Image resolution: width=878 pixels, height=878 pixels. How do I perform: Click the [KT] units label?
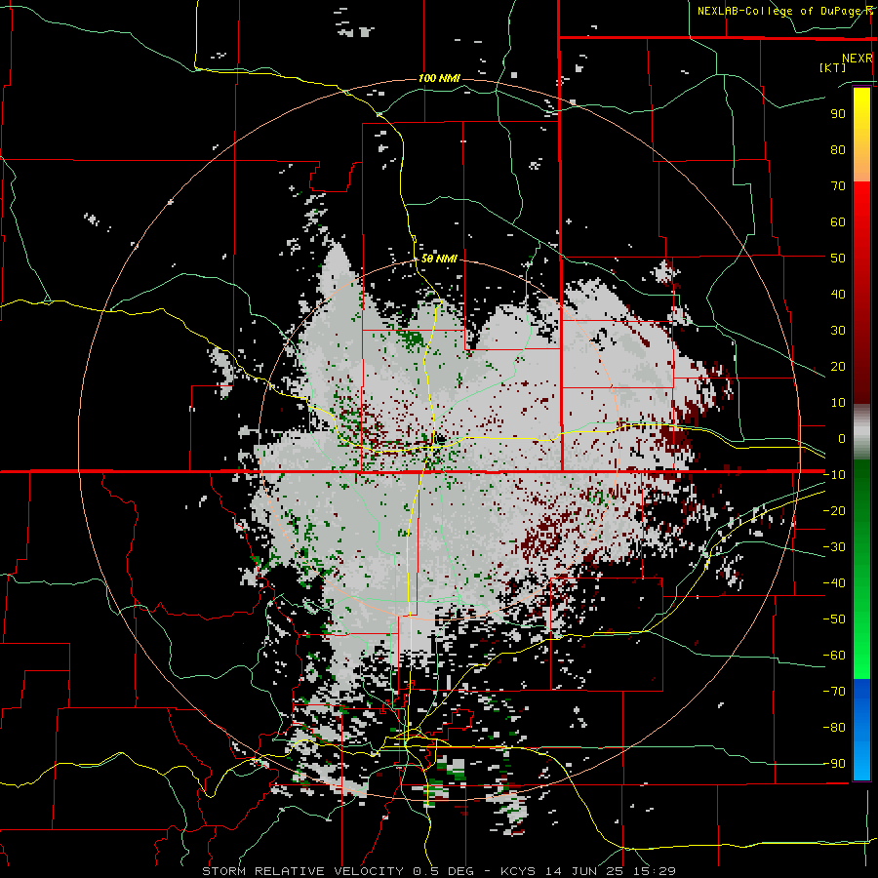coord(832,67)
